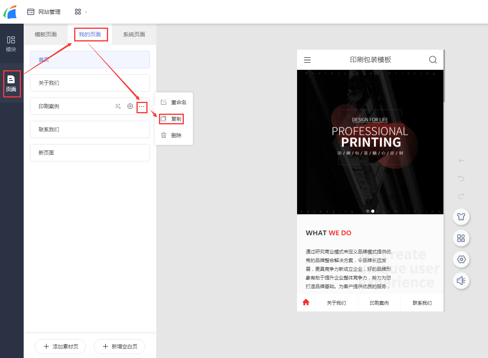Open the 模块 modules sidebar panel
This screenshot has width=488, height=358.
11,44
